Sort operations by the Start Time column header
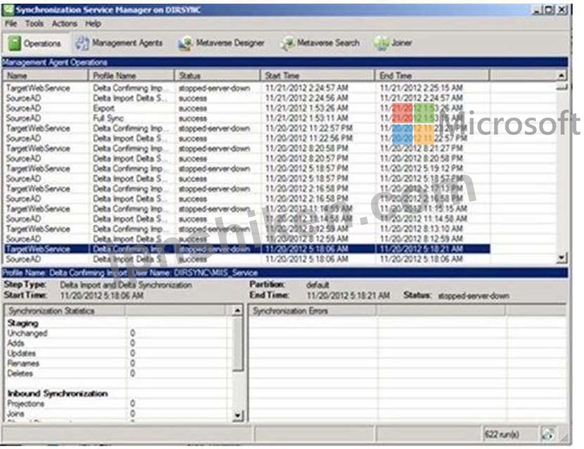 point(317,75)
